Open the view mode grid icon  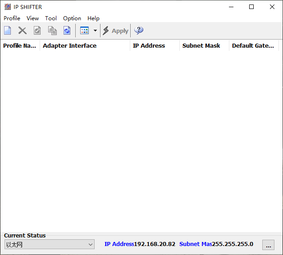point(84,31)
